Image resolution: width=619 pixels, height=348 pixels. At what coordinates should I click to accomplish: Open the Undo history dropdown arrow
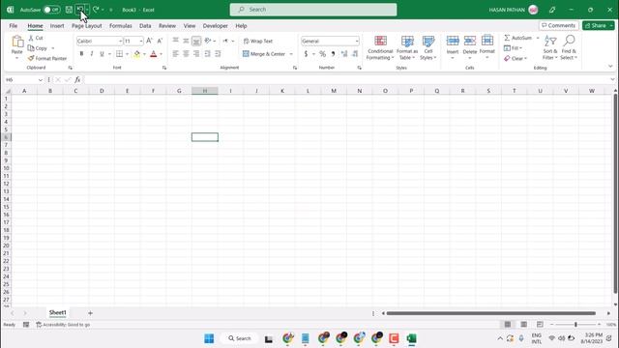(87, 10)
